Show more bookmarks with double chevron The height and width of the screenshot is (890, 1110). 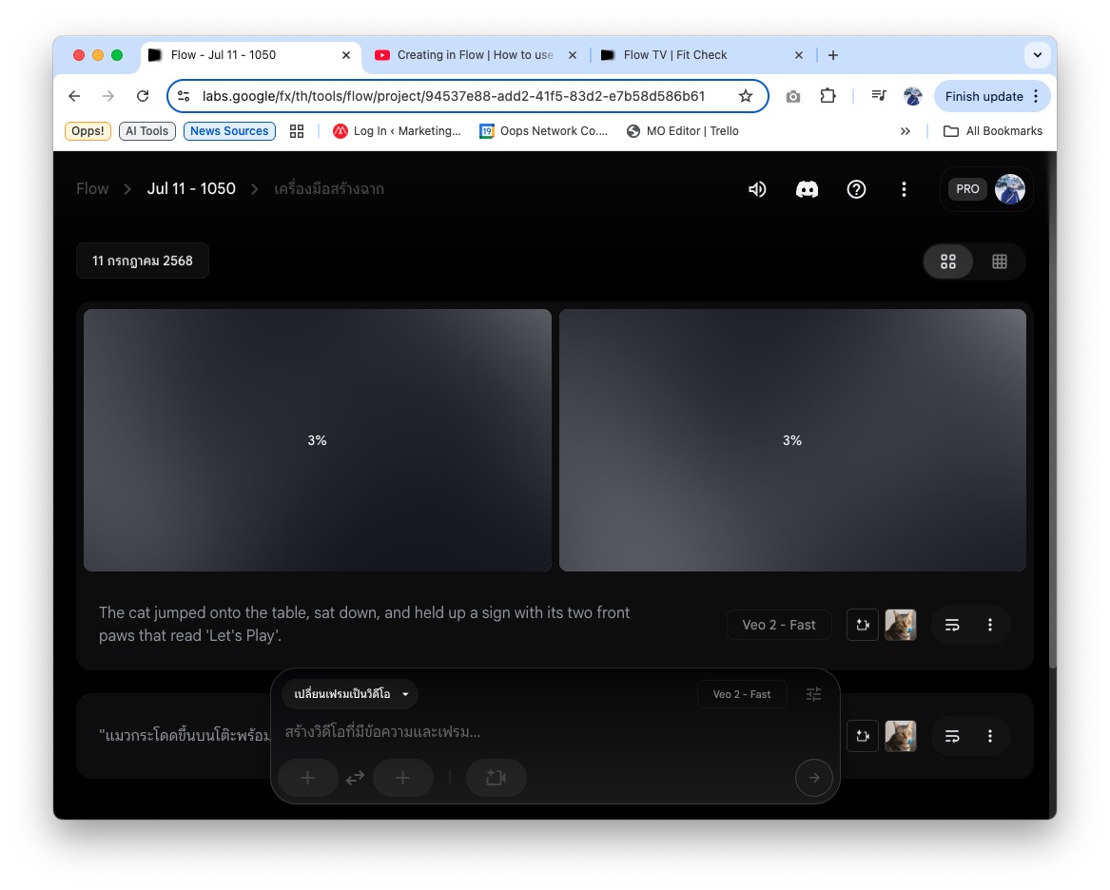click(905, 131)
